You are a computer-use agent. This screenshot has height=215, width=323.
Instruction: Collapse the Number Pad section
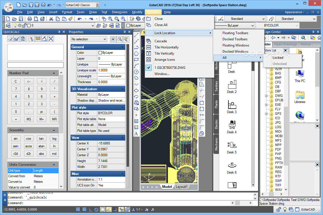point(54,73)
